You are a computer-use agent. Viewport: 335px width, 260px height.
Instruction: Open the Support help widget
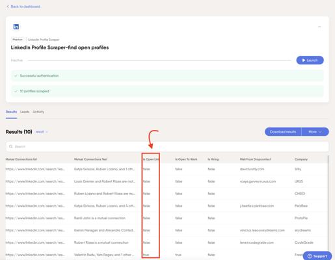[x=317, y=256]
